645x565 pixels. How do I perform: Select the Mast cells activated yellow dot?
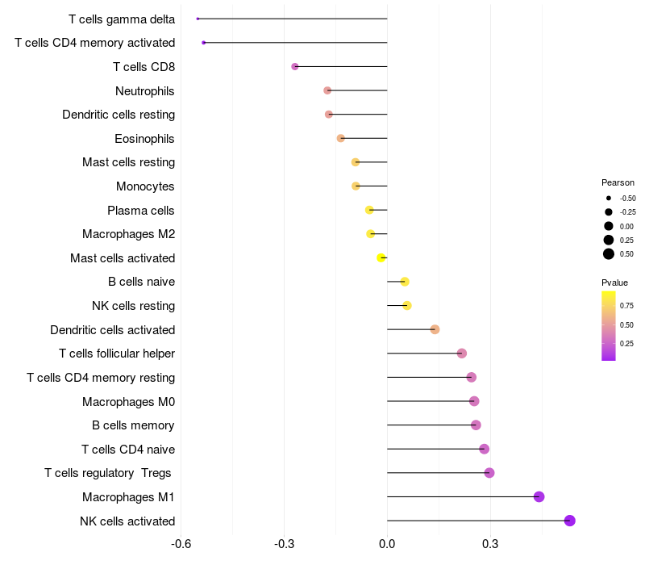coord(381,257)
